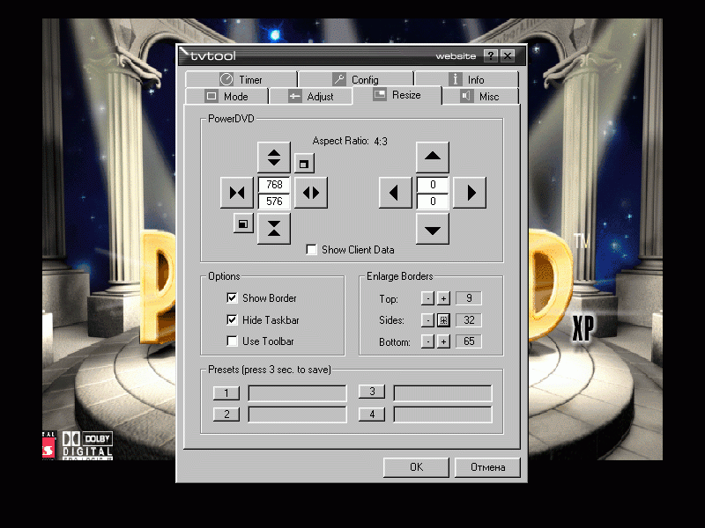Click Sides border value 32
The width and height of the screenshot is (705, 528).
click(469, 320)
